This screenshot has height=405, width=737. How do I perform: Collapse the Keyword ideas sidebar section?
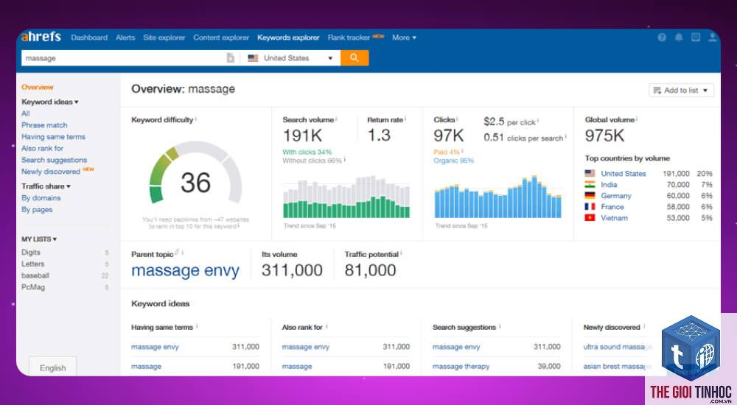coord(50,102)
